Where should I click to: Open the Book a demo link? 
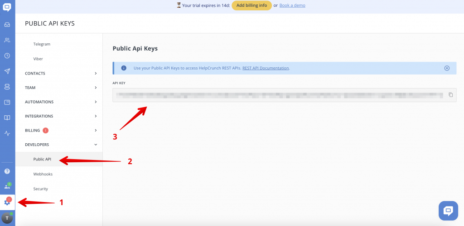point(292,5)
